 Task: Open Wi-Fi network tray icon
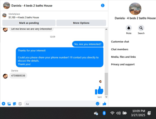click(112, 113)
